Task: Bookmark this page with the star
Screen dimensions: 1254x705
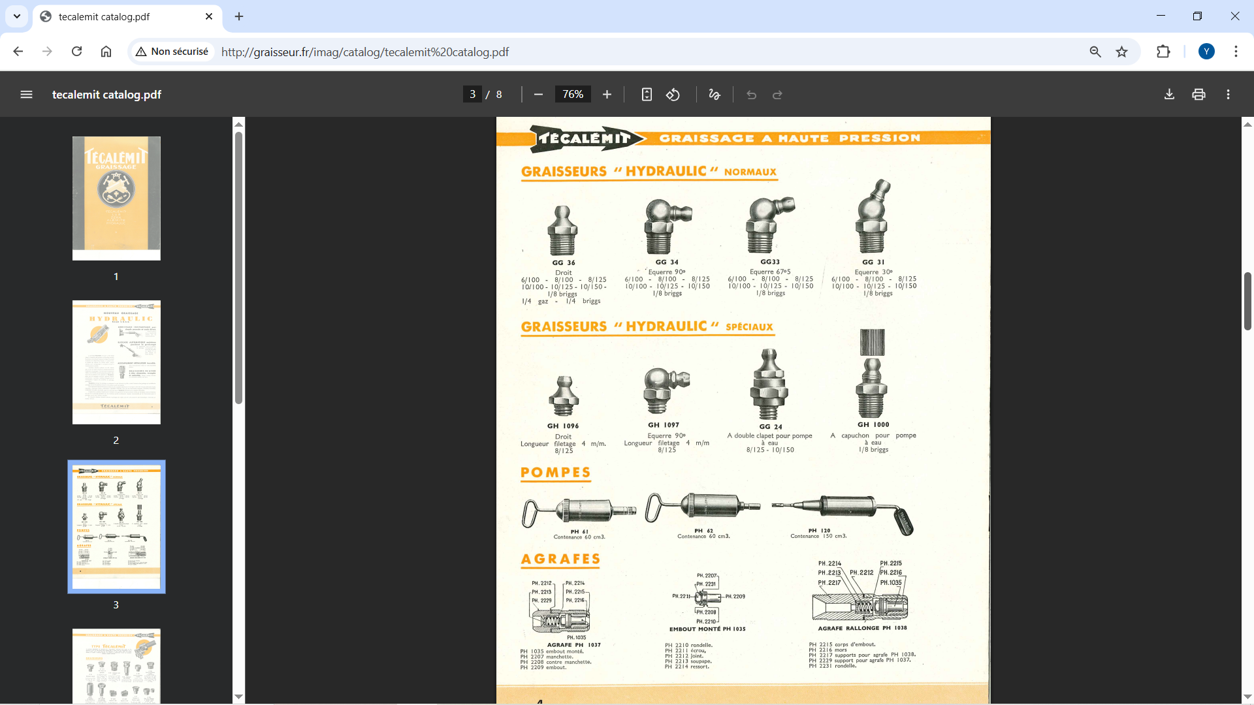Action: (x=1121, y=52)
